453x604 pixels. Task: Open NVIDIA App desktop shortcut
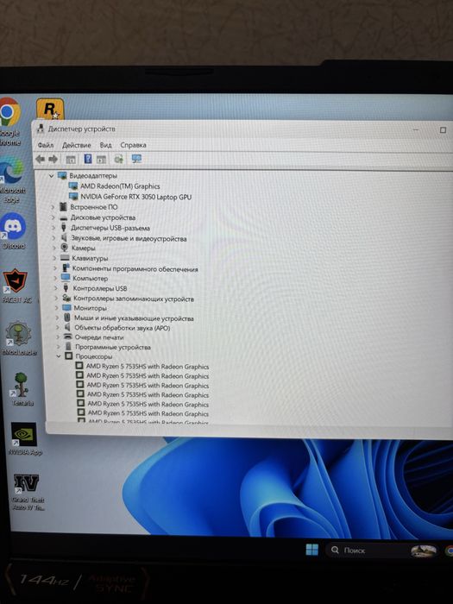click(24, 439)
